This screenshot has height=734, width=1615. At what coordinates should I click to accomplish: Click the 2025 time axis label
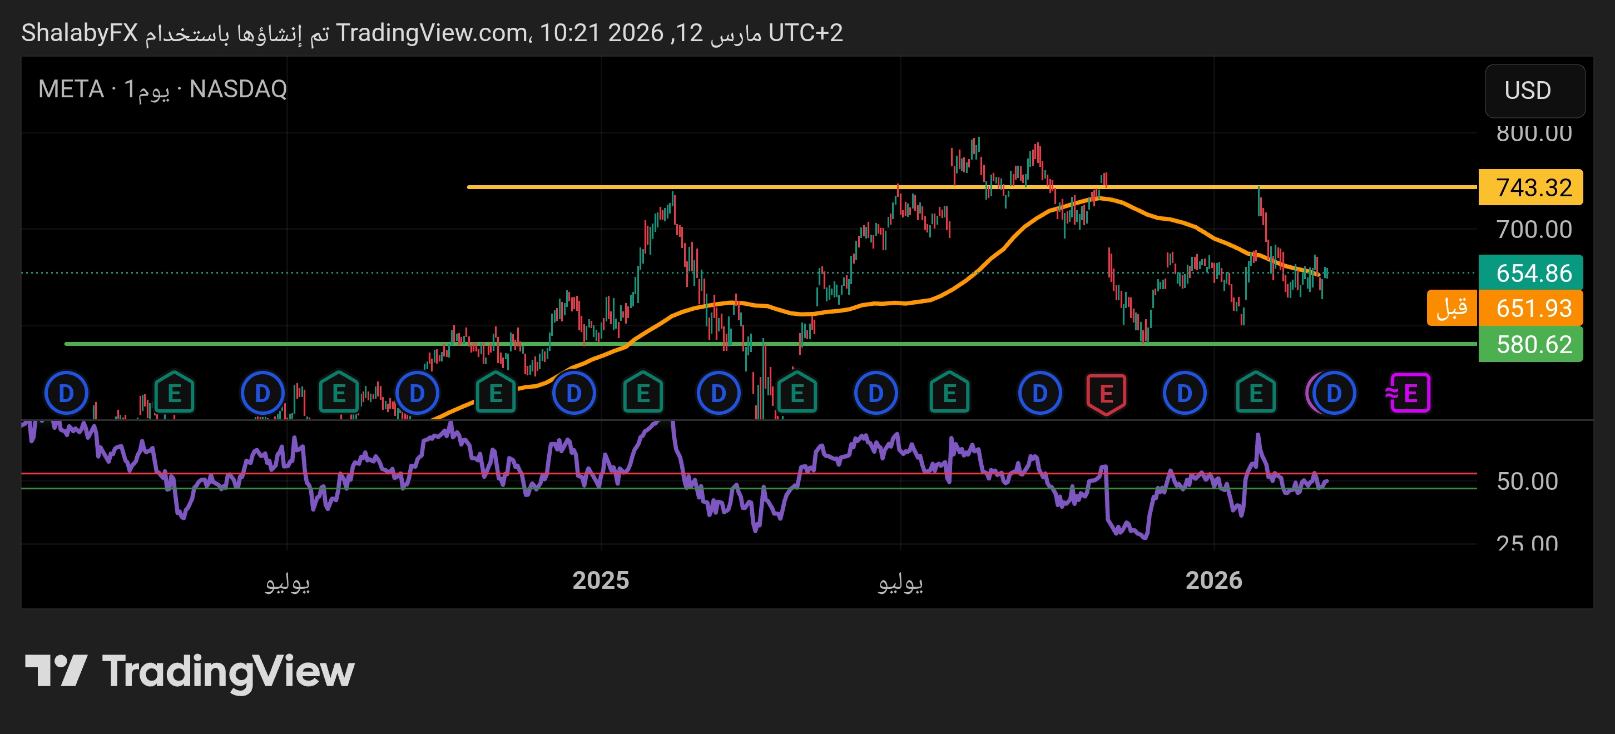pos(600,581)
